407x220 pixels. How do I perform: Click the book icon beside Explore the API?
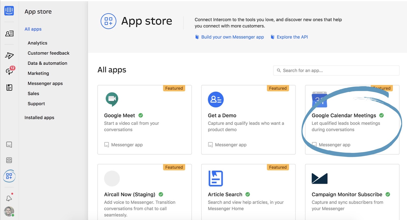coord(272,37)
